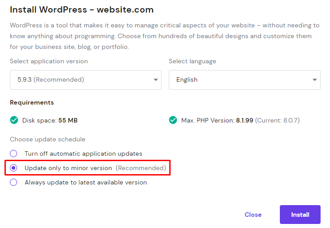Click the 'Choose update schedule' label
330x228 pixels.
(x=47, y=139)
